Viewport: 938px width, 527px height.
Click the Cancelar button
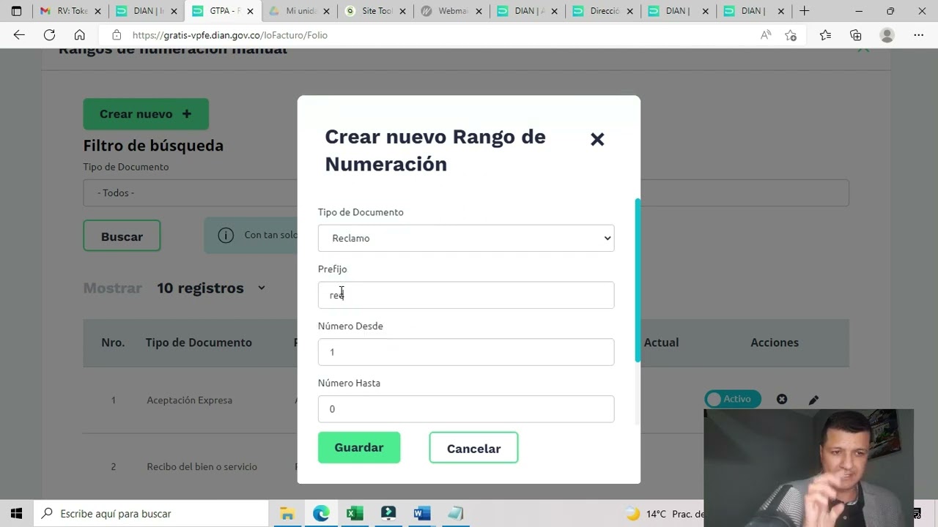tap(473, 448)
